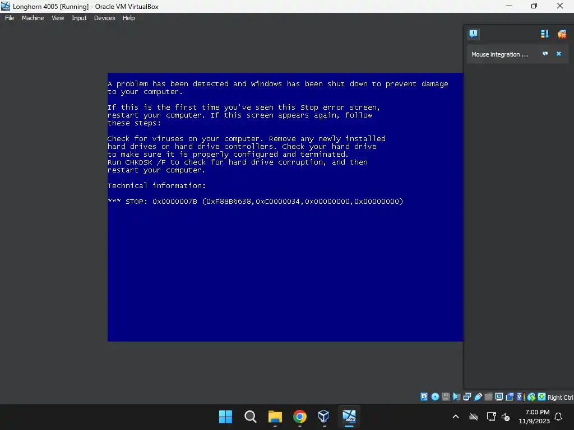Image resolution: width=574 pixels, height=430 pixels.
Task: Click the mouse integration indicator
Action: (x=531, y=397)
